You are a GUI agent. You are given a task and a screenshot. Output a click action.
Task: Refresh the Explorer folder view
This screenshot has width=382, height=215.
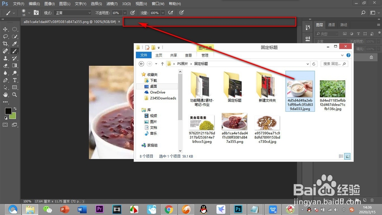314,64
